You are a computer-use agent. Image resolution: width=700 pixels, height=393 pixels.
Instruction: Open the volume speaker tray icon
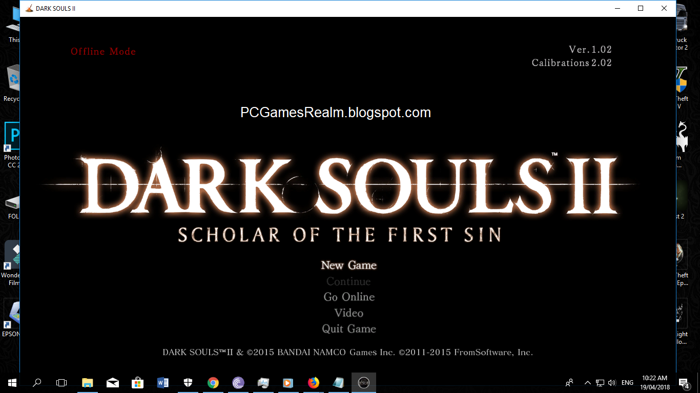point(612,383)
